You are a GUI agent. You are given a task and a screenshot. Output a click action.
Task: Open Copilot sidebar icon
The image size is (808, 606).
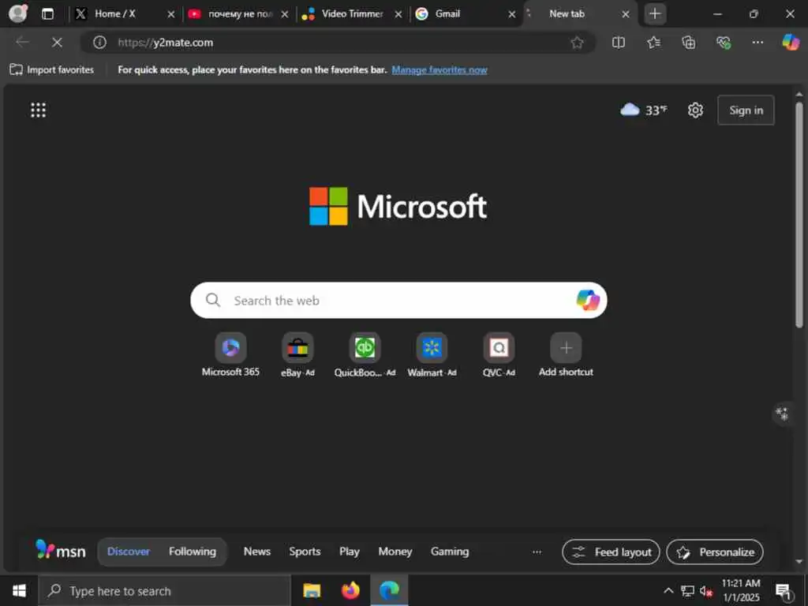791,42
